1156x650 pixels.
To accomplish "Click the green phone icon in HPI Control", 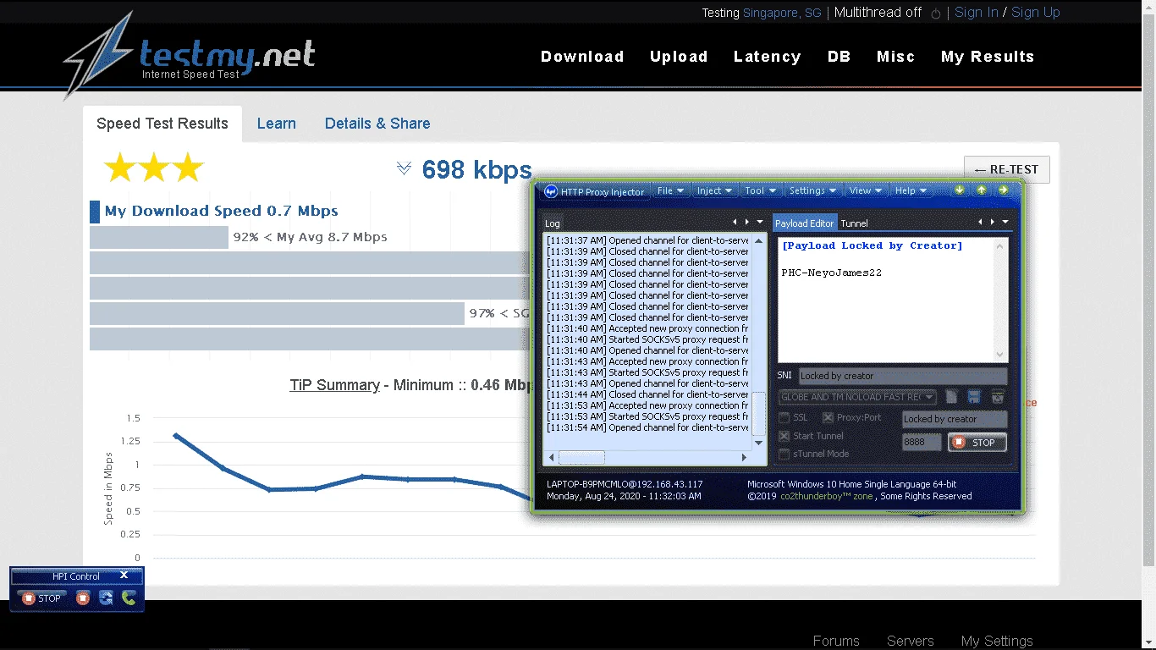I will (x=129, y=598).
